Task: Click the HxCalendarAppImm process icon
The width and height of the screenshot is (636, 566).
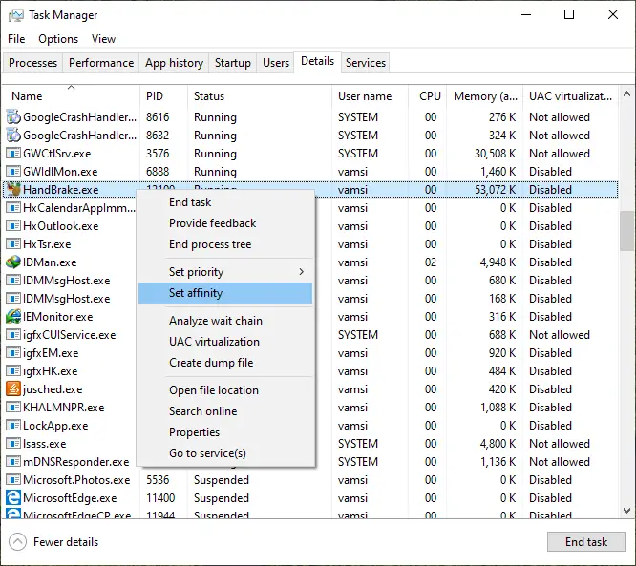Action: (x=13, y=207)
